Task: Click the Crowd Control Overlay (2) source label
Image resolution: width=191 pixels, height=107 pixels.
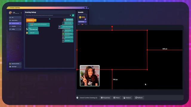Action: (88, 98)
